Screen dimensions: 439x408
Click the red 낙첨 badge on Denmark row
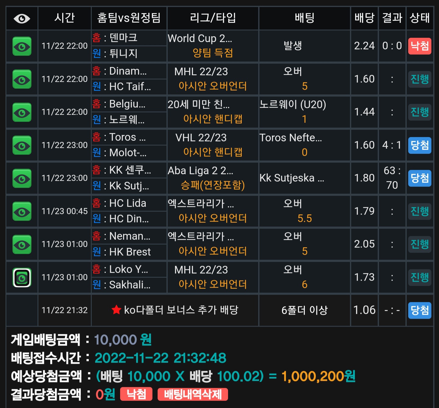pyautogui.click(x=420, y=46)
